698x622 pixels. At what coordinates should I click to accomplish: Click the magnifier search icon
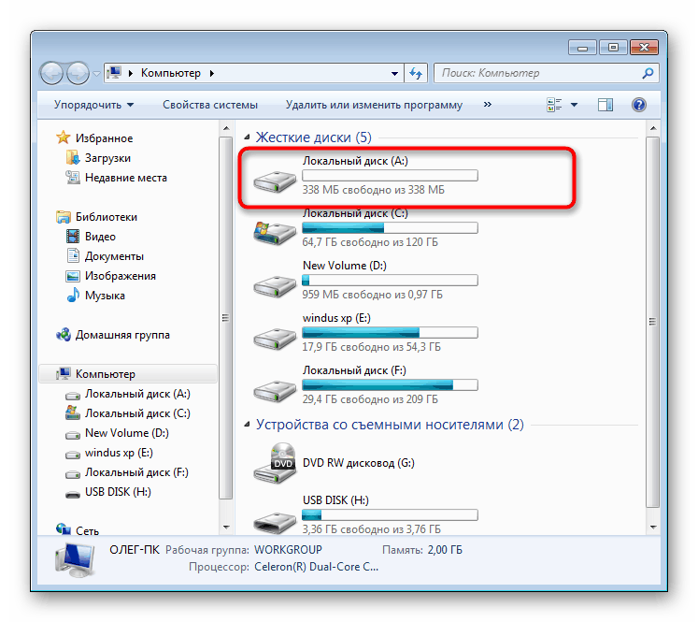pyautogui.click(x=648, y=73)
